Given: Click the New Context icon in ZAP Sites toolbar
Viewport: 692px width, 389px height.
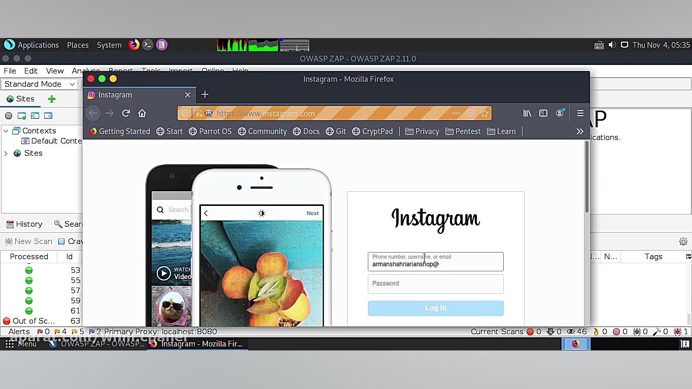Looking at the screenshot, I should click(22, 116).
